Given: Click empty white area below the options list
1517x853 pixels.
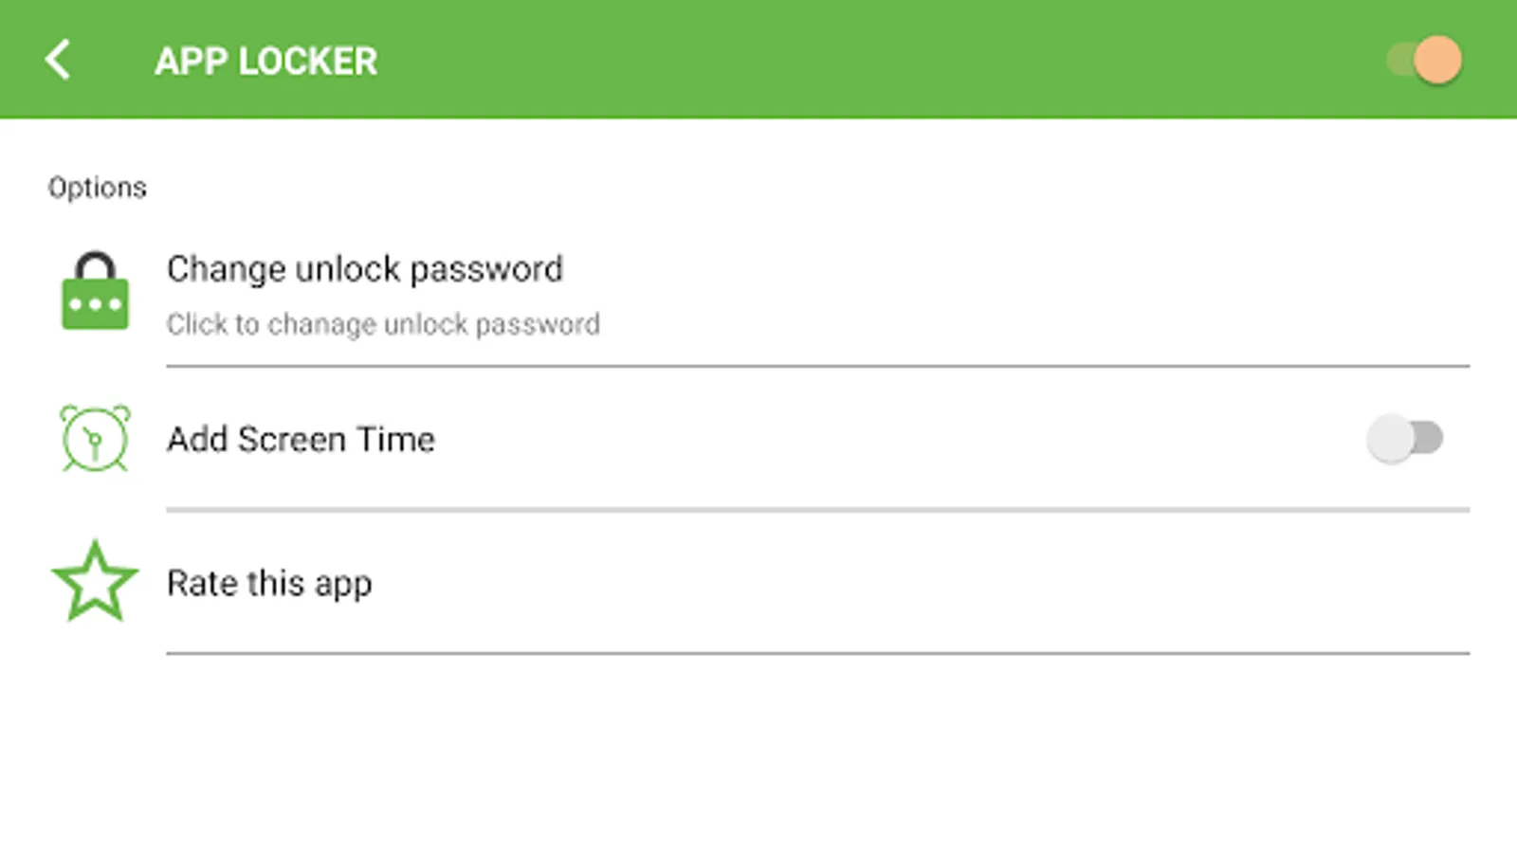Looking at the screenshot, I should click(758, 758).
